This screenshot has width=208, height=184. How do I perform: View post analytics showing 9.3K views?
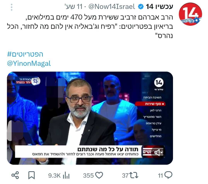pyautogui.click(x=59, y=176)
